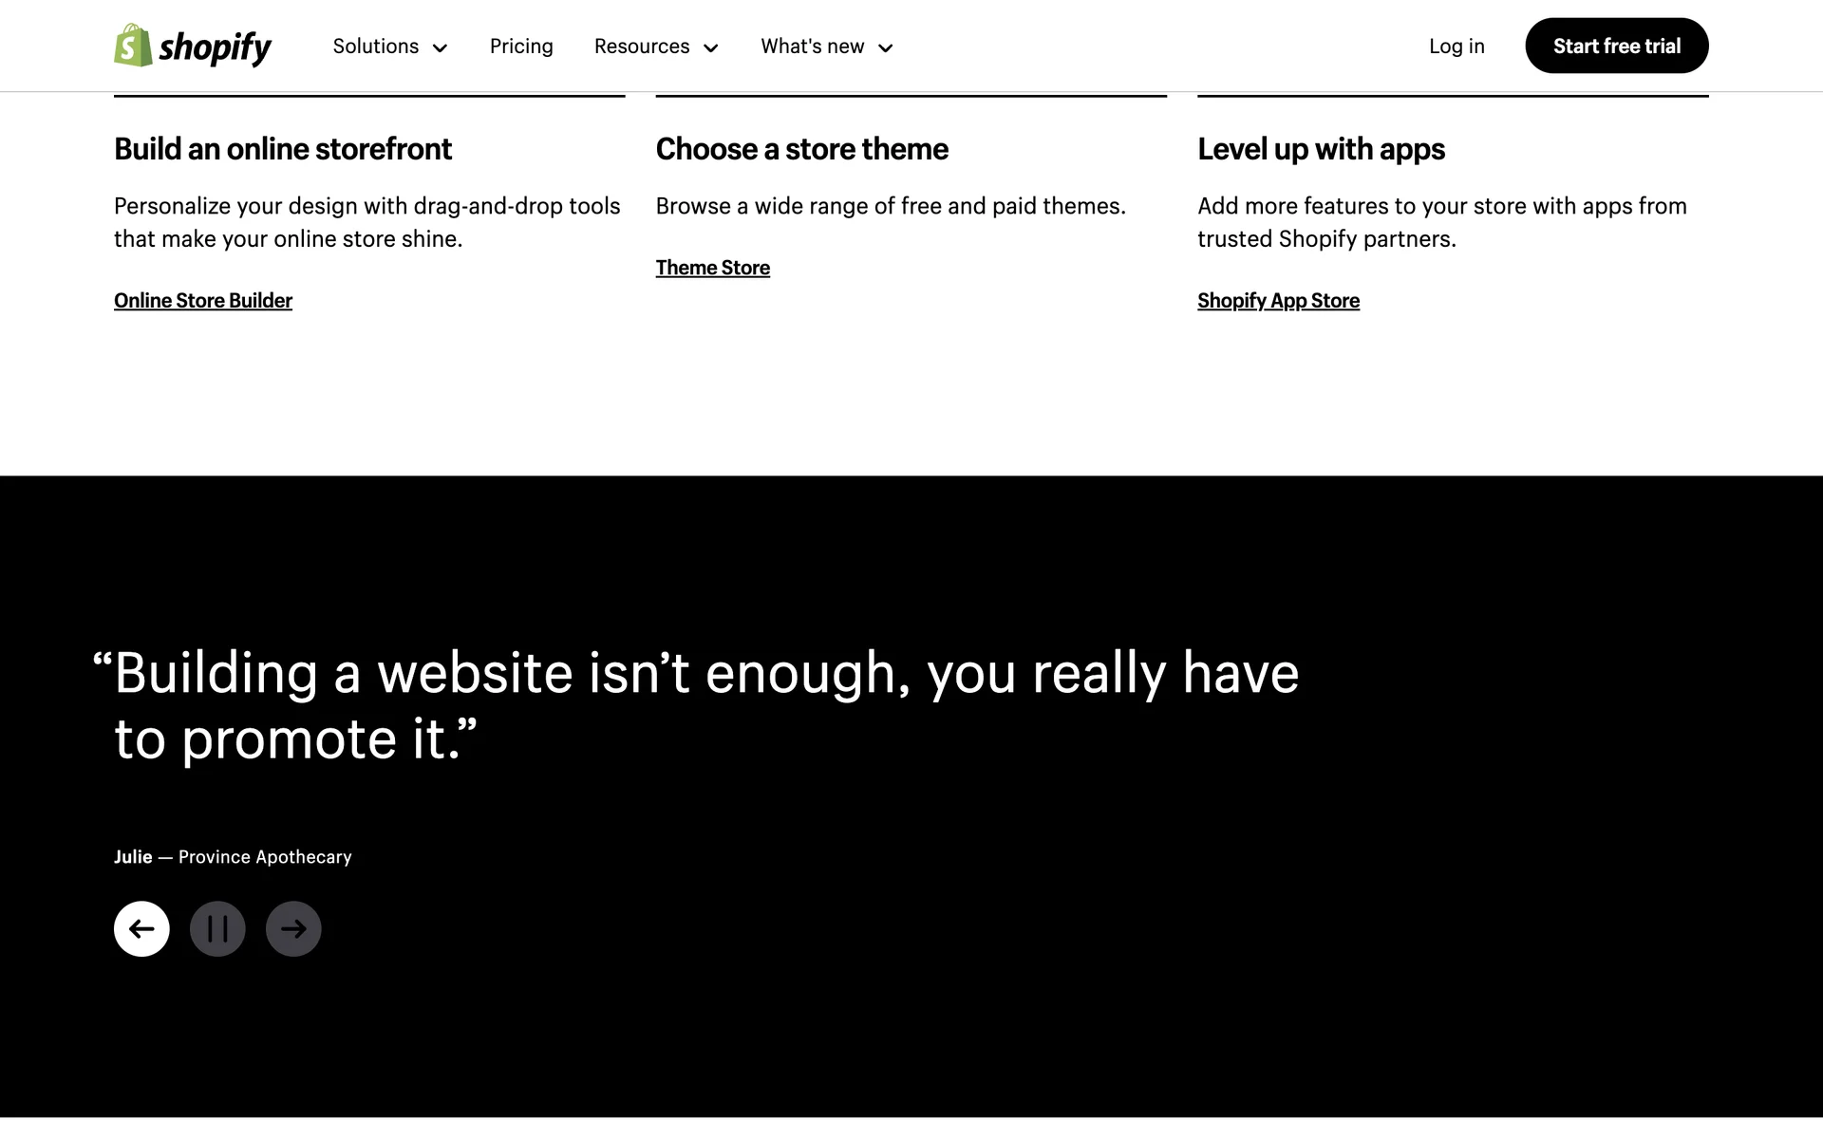The image size is (1823, 1139).
Task: Click the Julie — Province Apothecary attribution
Action: pos(233,857)
